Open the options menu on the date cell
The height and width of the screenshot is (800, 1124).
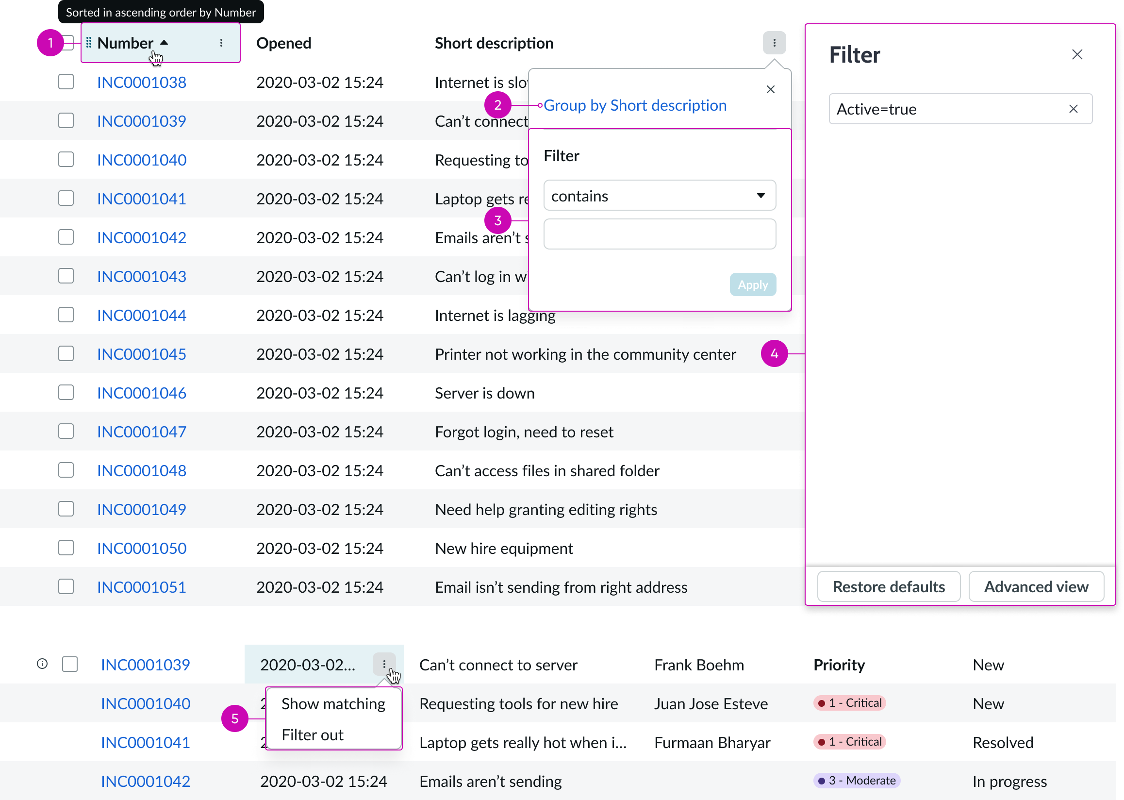tap(384, 665)
